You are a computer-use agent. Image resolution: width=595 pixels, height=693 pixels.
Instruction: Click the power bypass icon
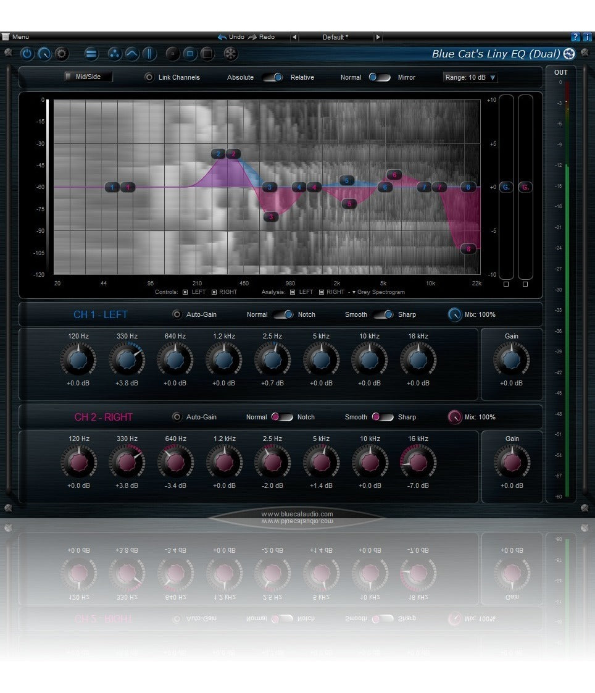click(27, 54)
